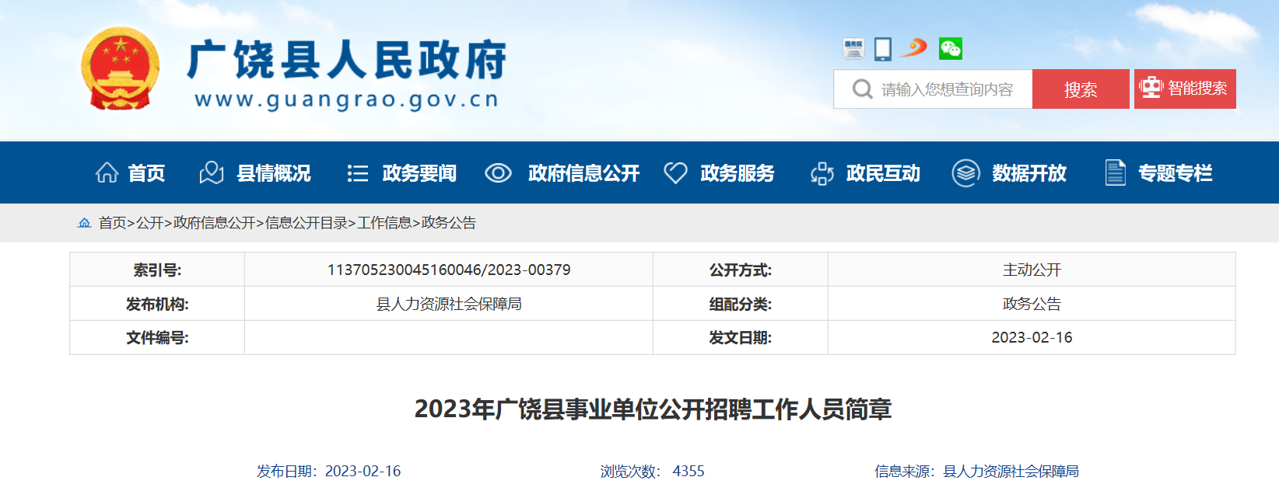
Task: Open the 政务服务 navigation item
Action: click(x=738, y=172)
